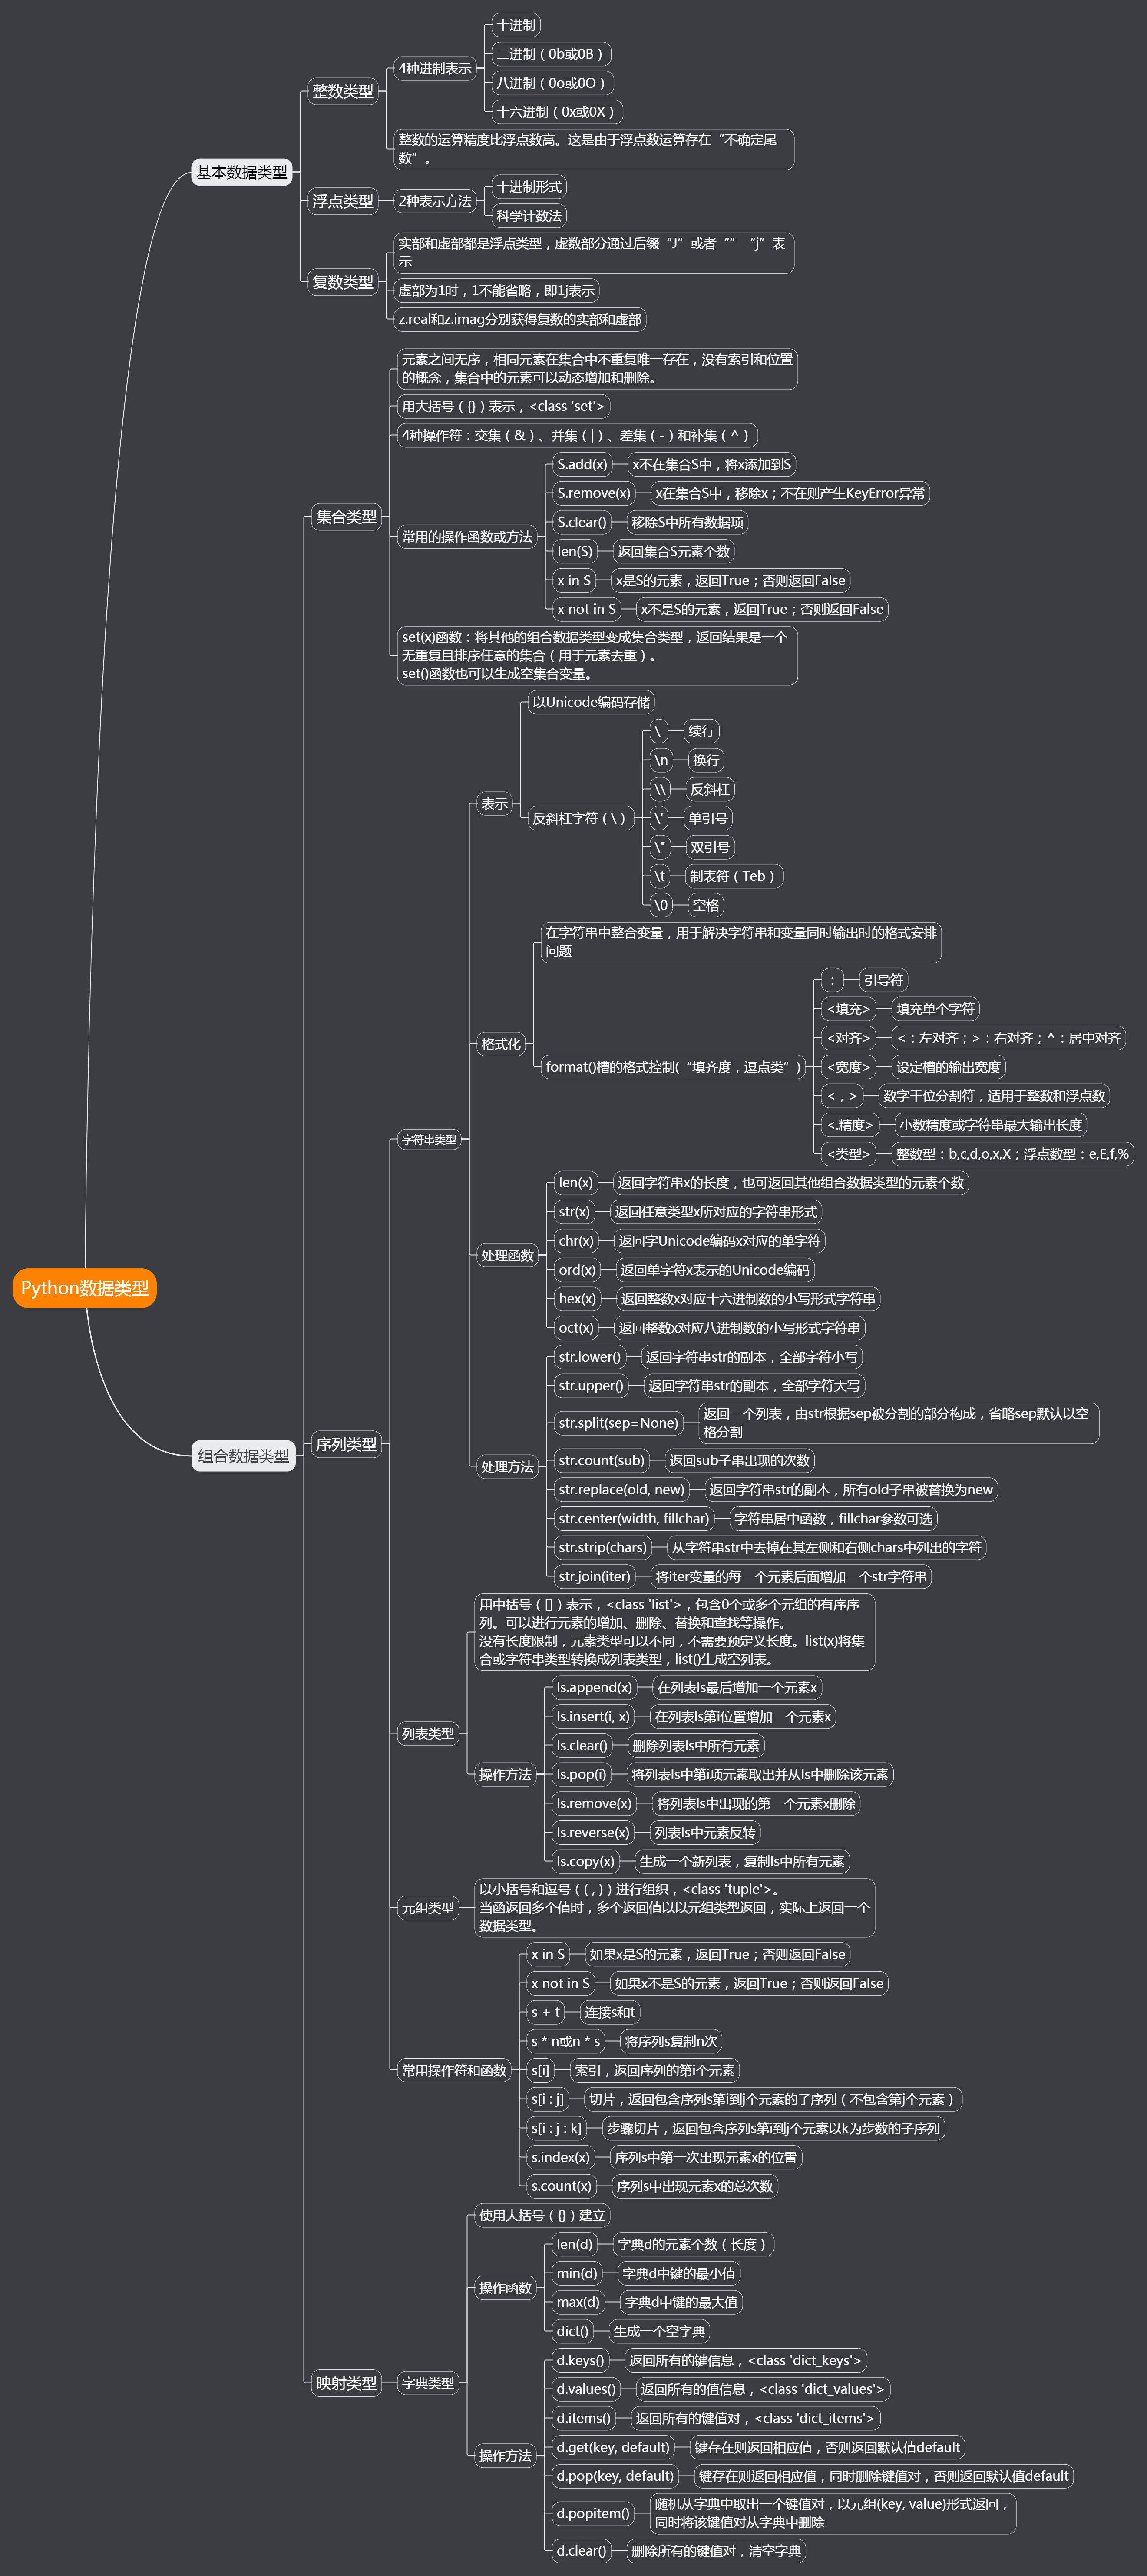Click the S.add(x) node
The width and height of the screenshot is (1147, 2576).
point(582,464)
